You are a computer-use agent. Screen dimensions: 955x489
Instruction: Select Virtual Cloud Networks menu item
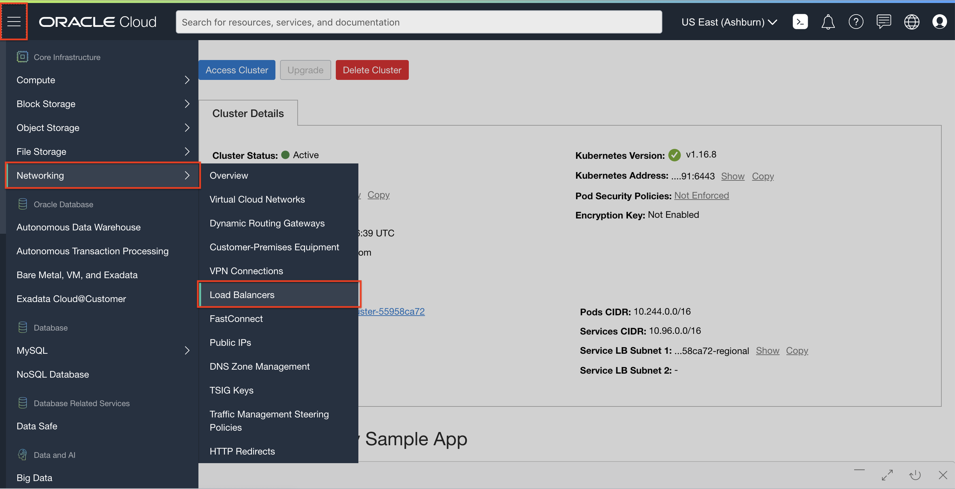click(x=257, y=199)
